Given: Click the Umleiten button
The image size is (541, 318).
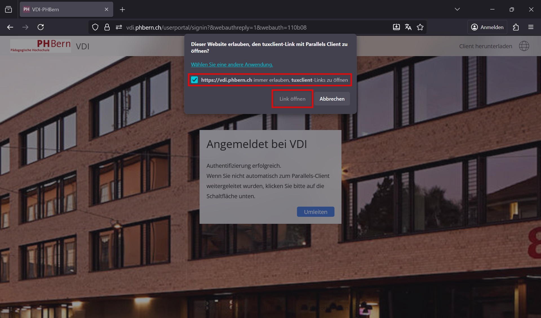Looking at the screenshot, I should pos(315,212).
